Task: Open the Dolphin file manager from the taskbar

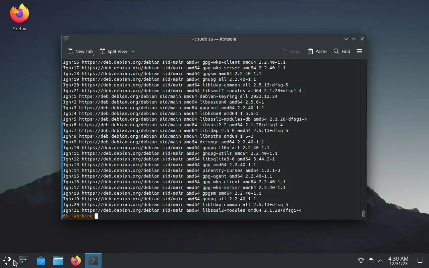Action: click(58, 261)
